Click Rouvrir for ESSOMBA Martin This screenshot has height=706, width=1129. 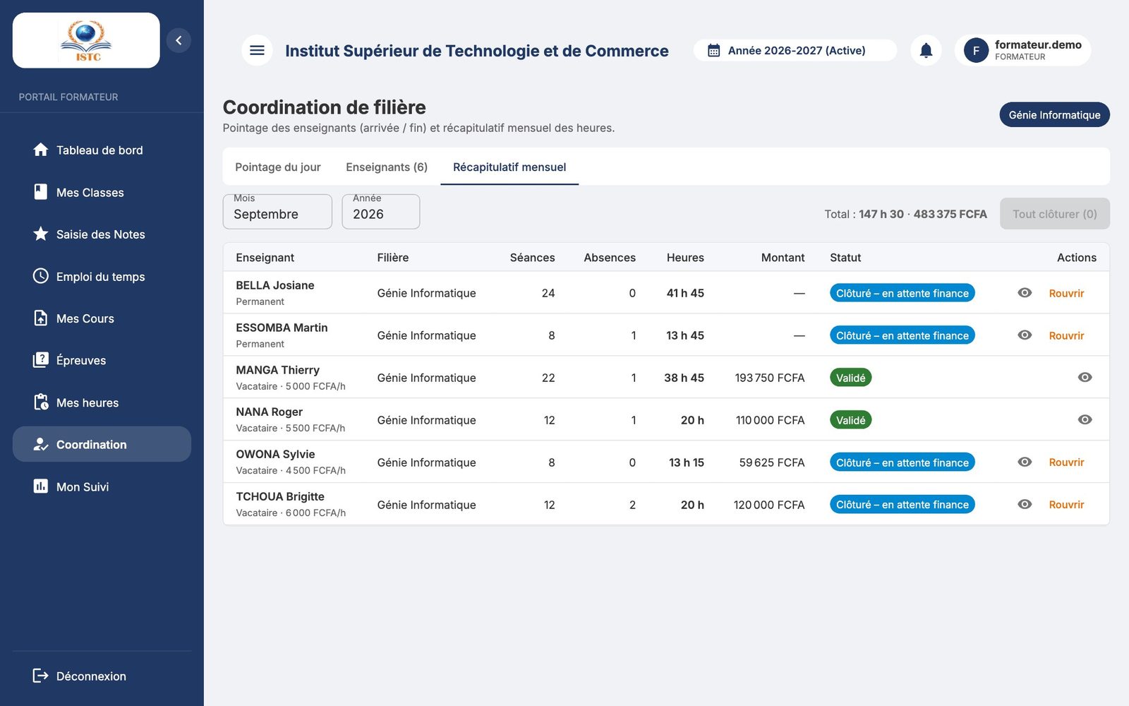1066,335
